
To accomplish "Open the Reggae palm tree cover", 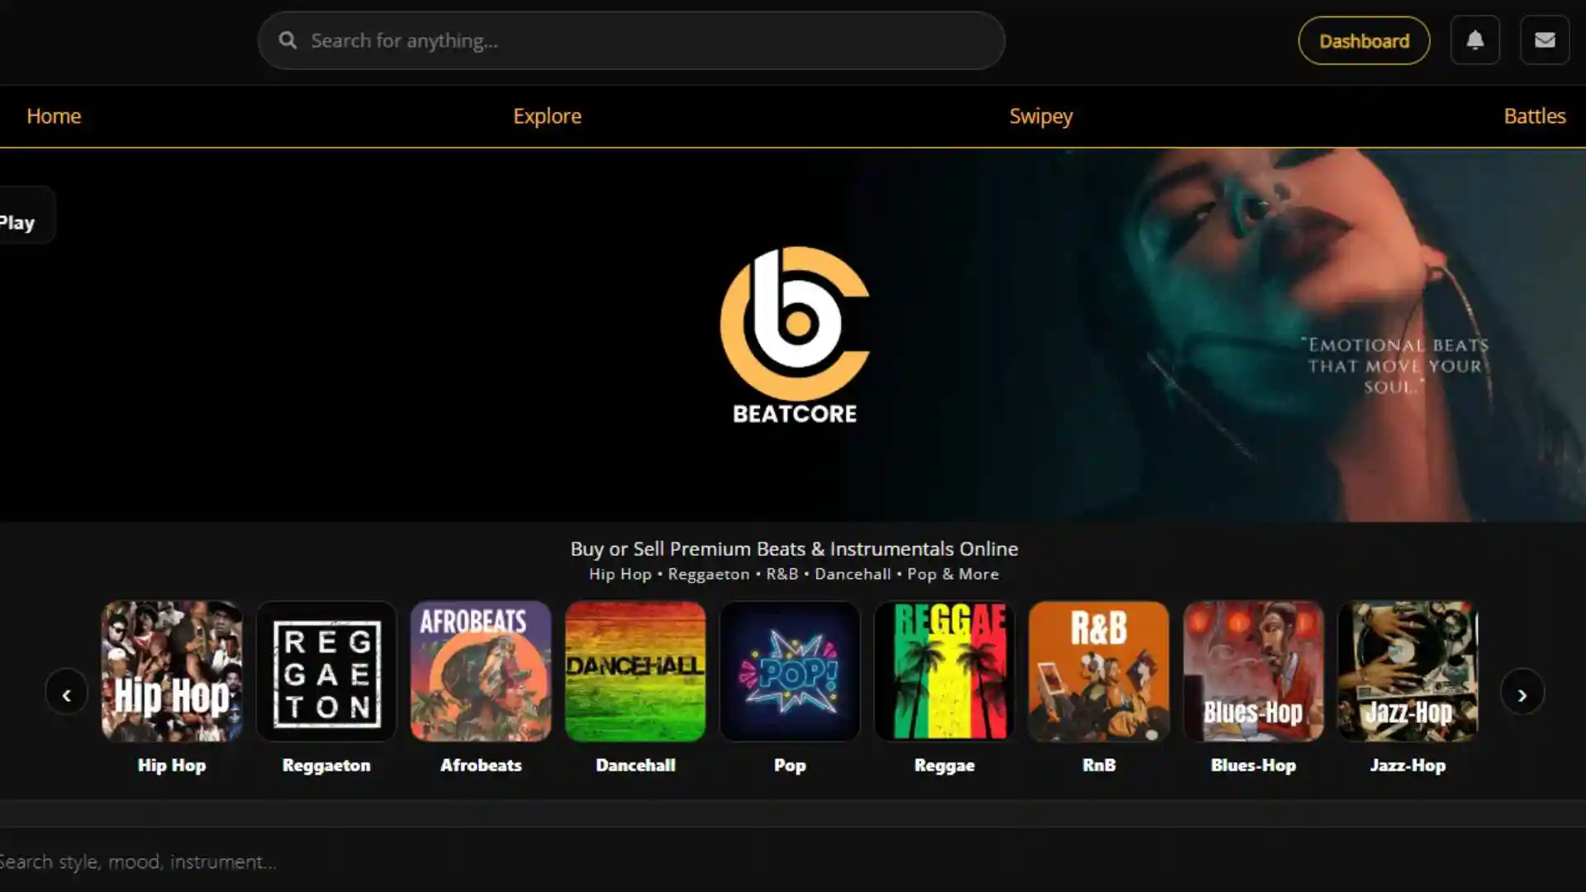I will click(944, 671).
